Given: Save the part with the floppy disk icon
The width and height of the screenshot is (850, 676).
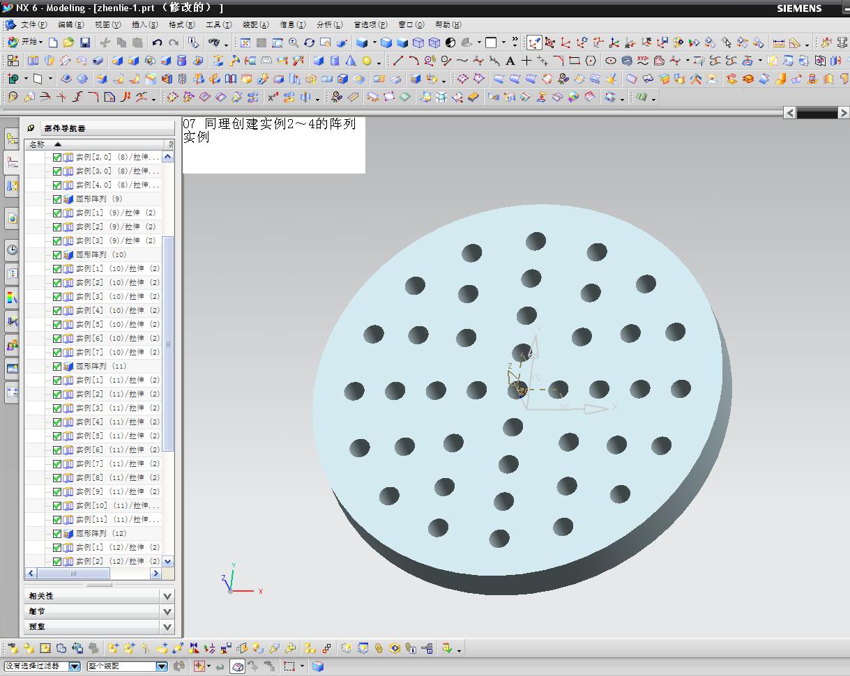Looking at the screenshot, I should tap(84, 43).
